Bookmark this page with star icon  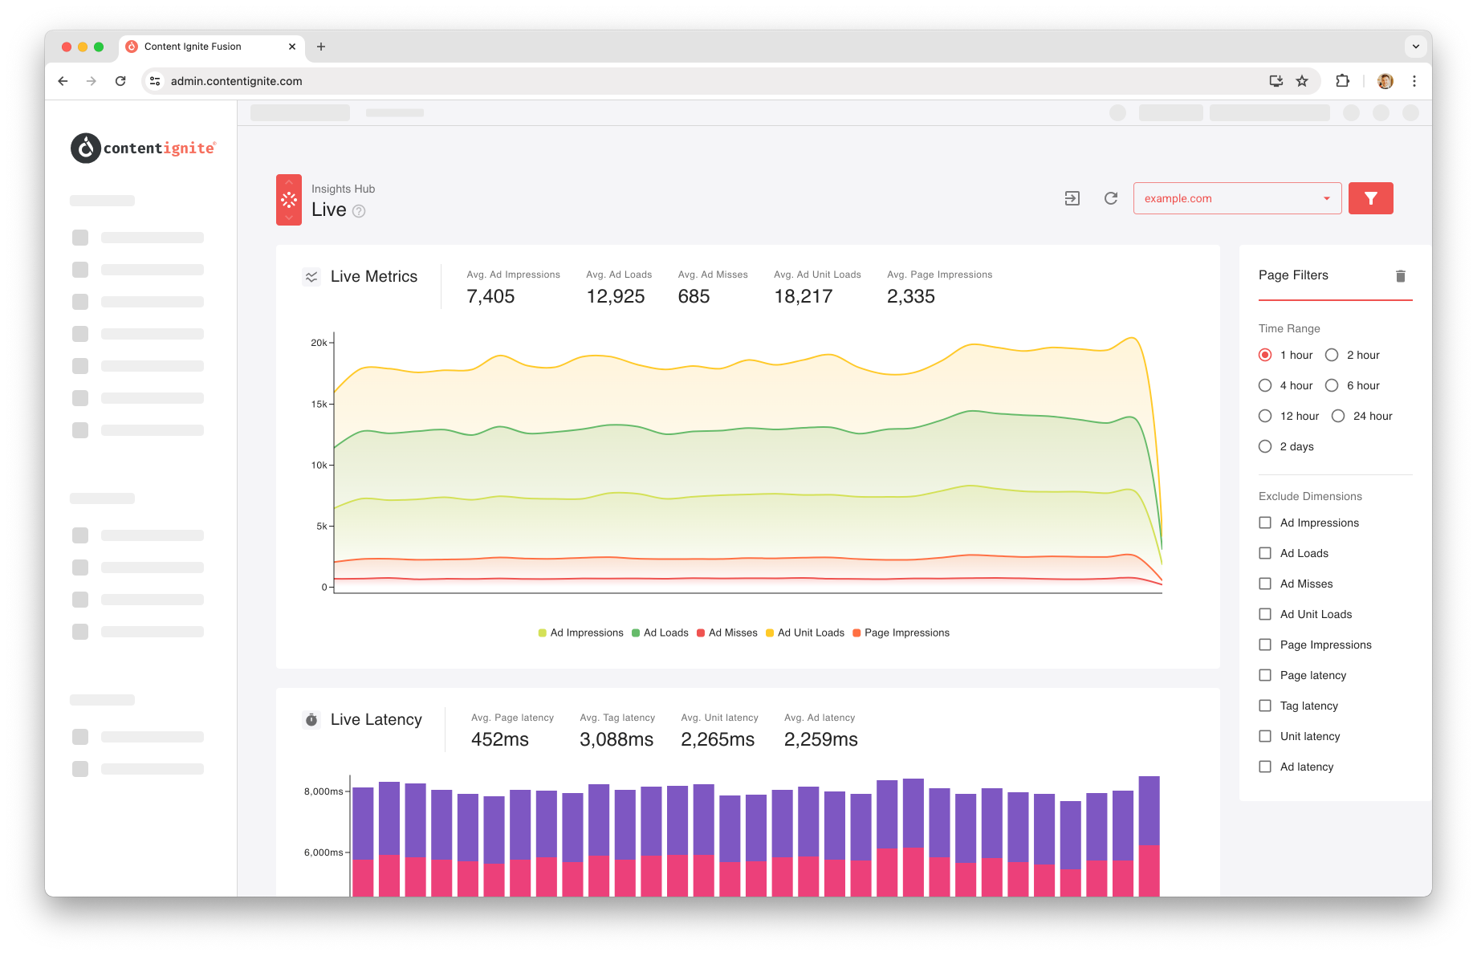1302,81
